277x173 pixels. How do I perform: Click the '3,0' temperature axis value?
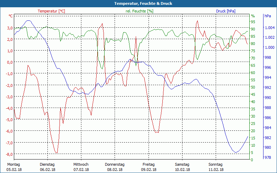(10, 28)
